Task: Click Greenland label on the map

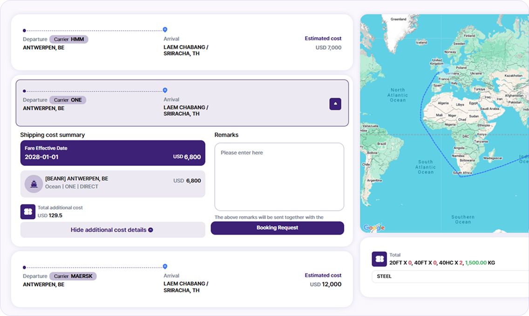Action: coord(398,19)
